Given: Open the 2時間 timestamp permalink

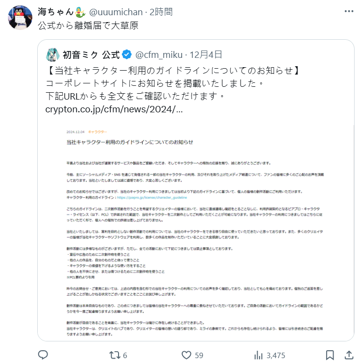Looking at the screenshot, I should tap(161, 12).
